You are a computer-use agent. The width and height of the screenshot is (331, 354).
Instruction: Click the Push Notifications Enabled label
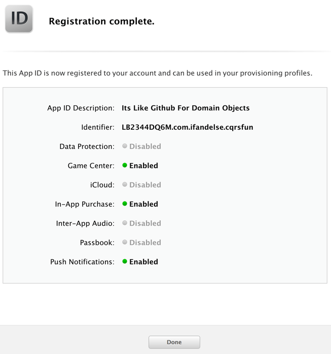tap(143, 262)
